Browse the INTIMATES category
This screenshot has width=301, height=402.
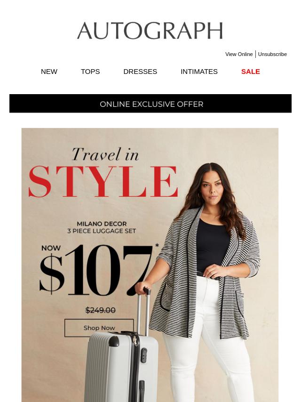click(x=199, y=72)
